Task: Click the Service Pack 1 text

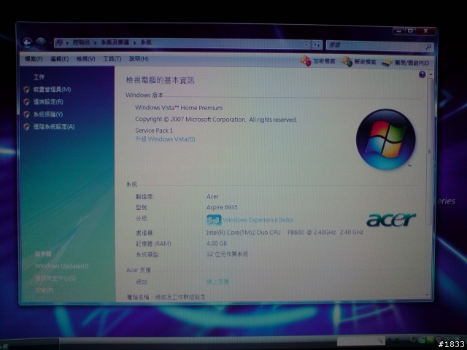Action: (x=154, y=131)
